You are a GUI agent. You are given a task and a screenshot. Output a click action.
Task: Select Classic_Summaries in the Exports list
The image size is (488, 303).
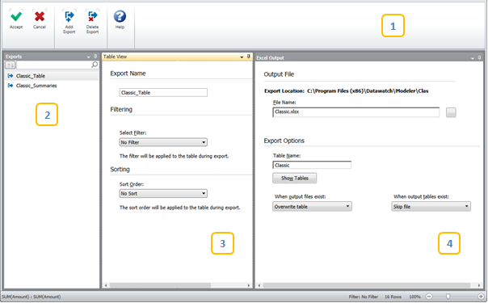[36, 86]
